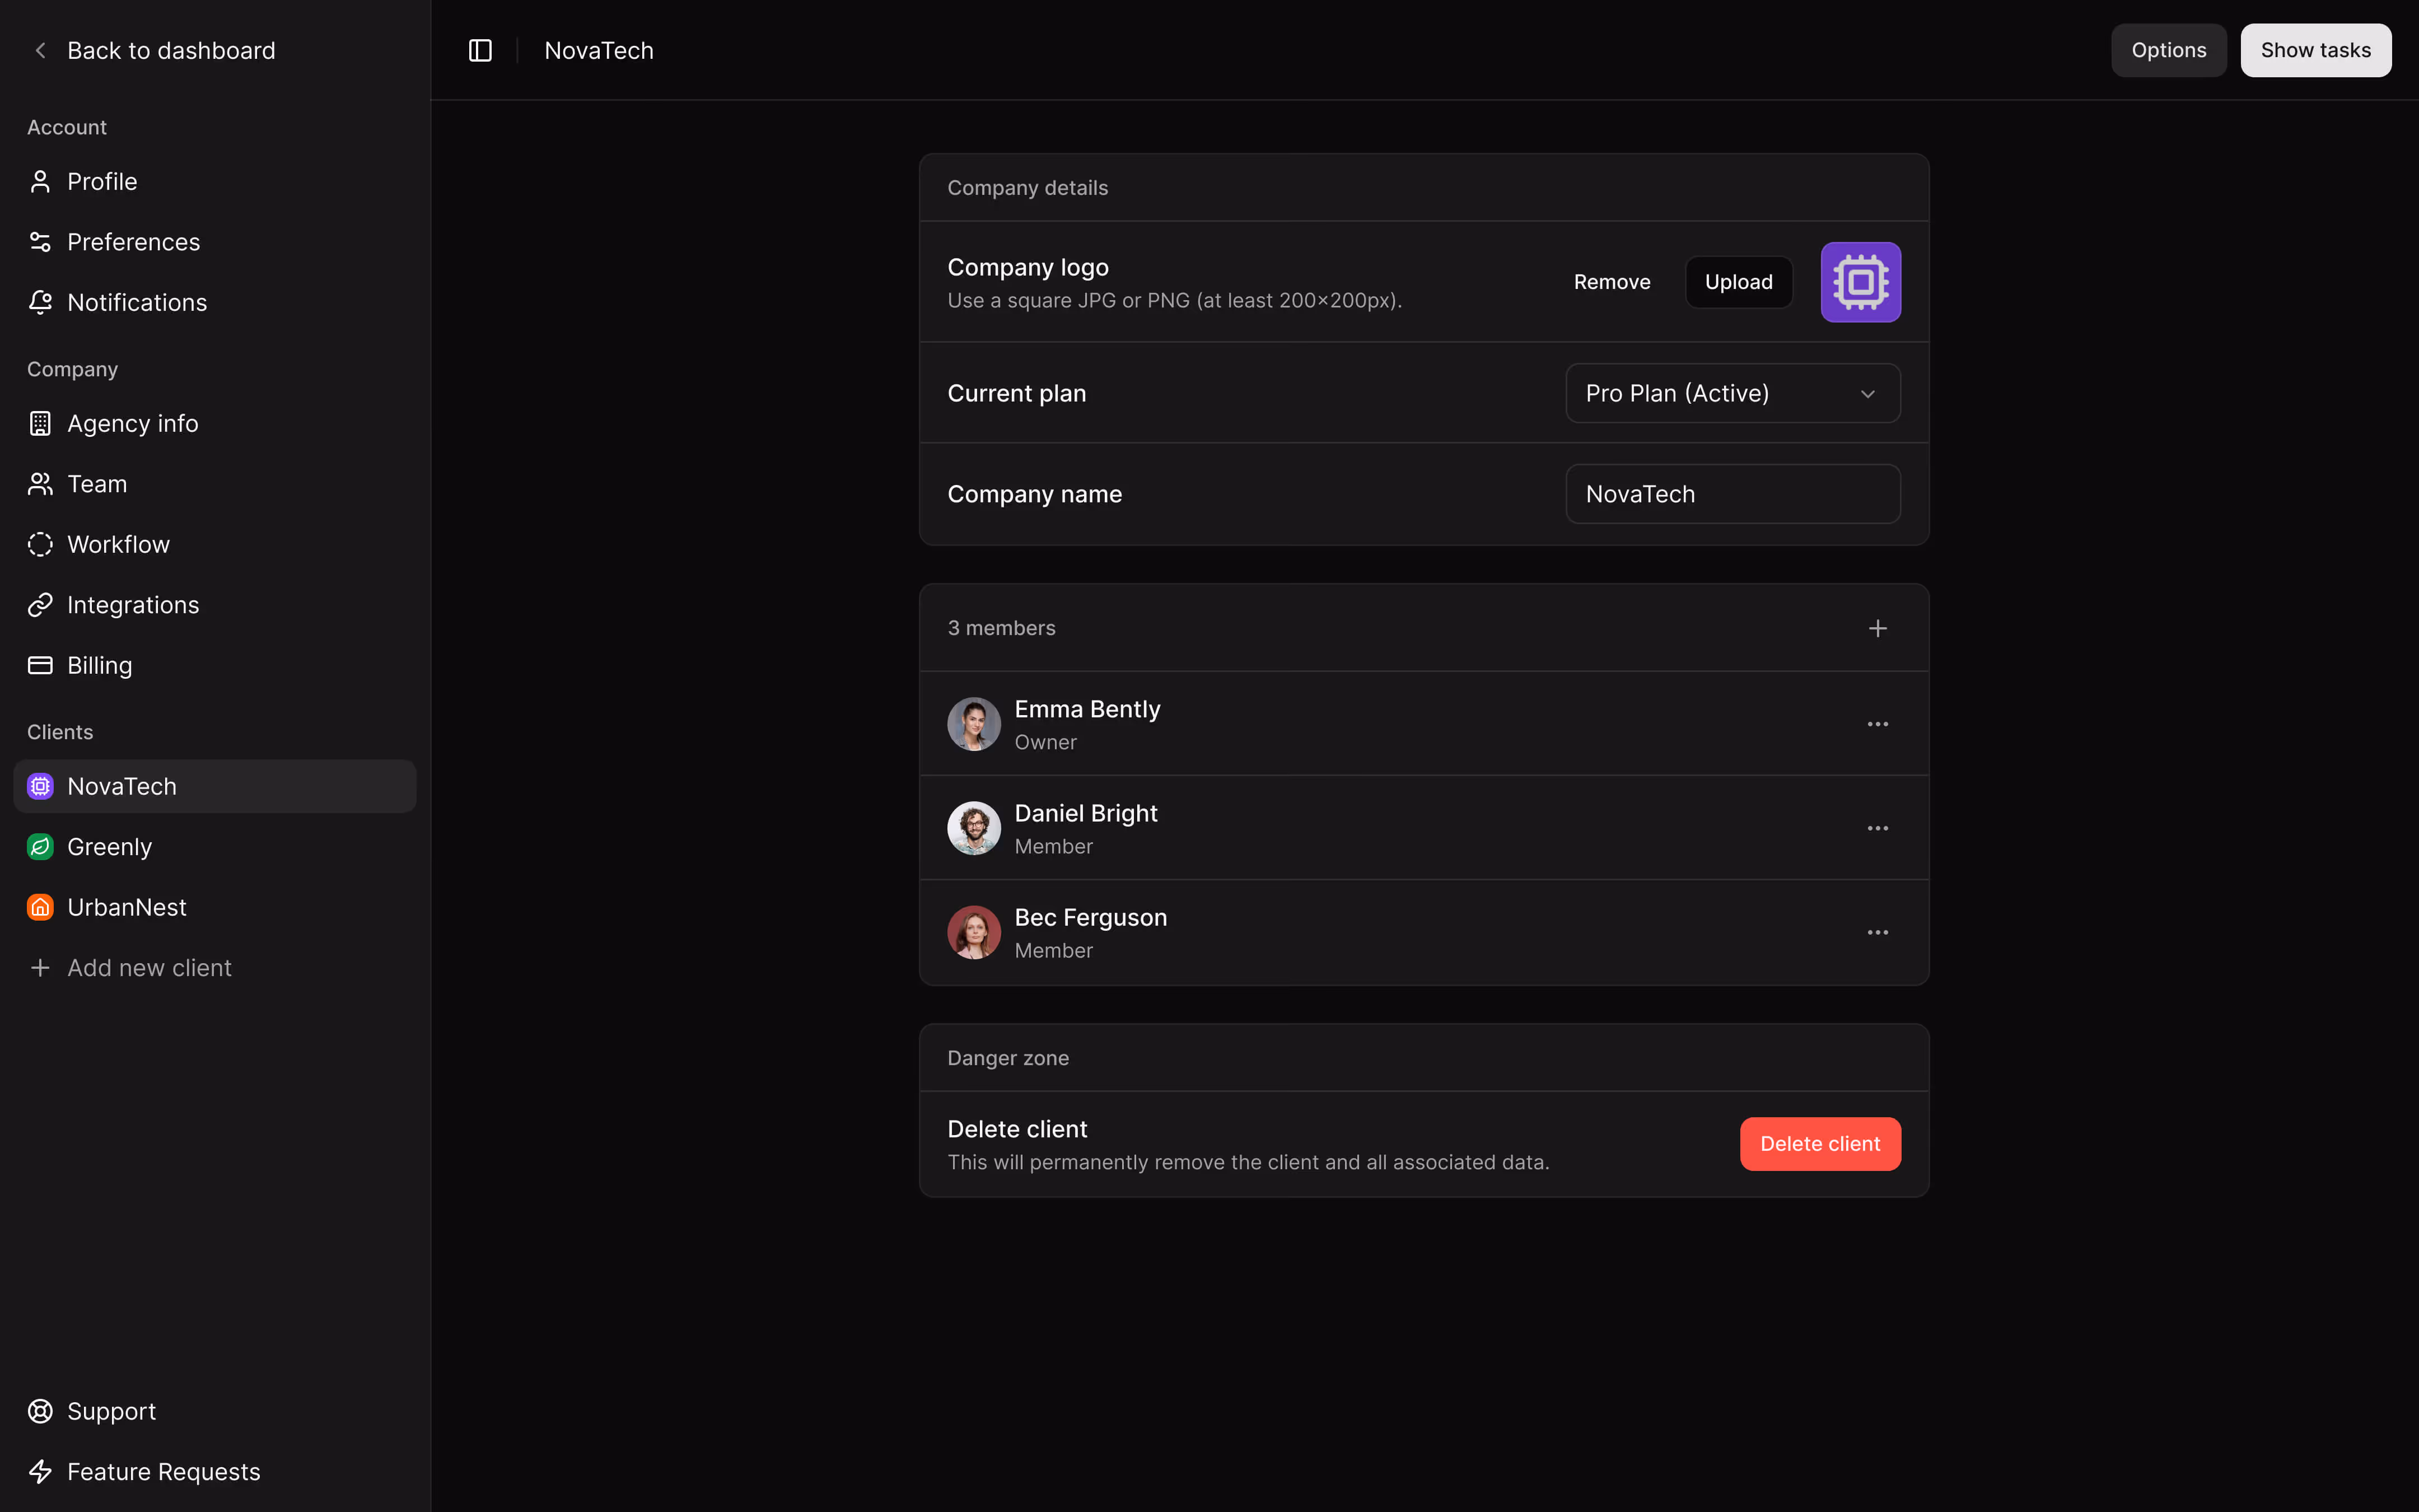Open the Pro Plan dropdown
2419x1512 pixels.
(x=1731, y=393)
